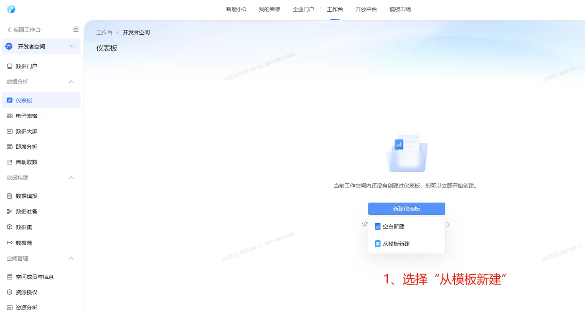Click the back arrow beside 返回工作台
585x310 pixels.
click(x=9, y=30)
